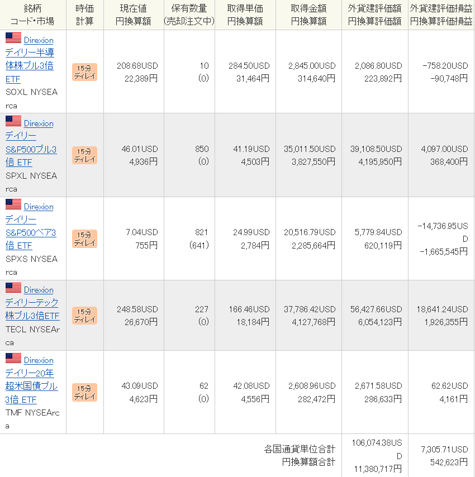
Task: Select the SOXL loss value -758.20USD
Action: [x=445, y=66]
